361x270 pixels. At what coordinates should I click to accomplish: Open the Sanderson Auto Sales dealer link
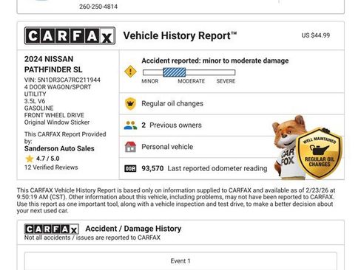59,148
